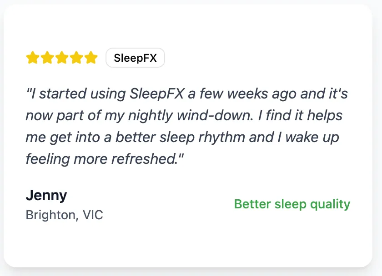Image resolution: width=382 pixels, height=276 pixels.
Task: Click the green Better sleep quality label
Action: click(292, 204)
